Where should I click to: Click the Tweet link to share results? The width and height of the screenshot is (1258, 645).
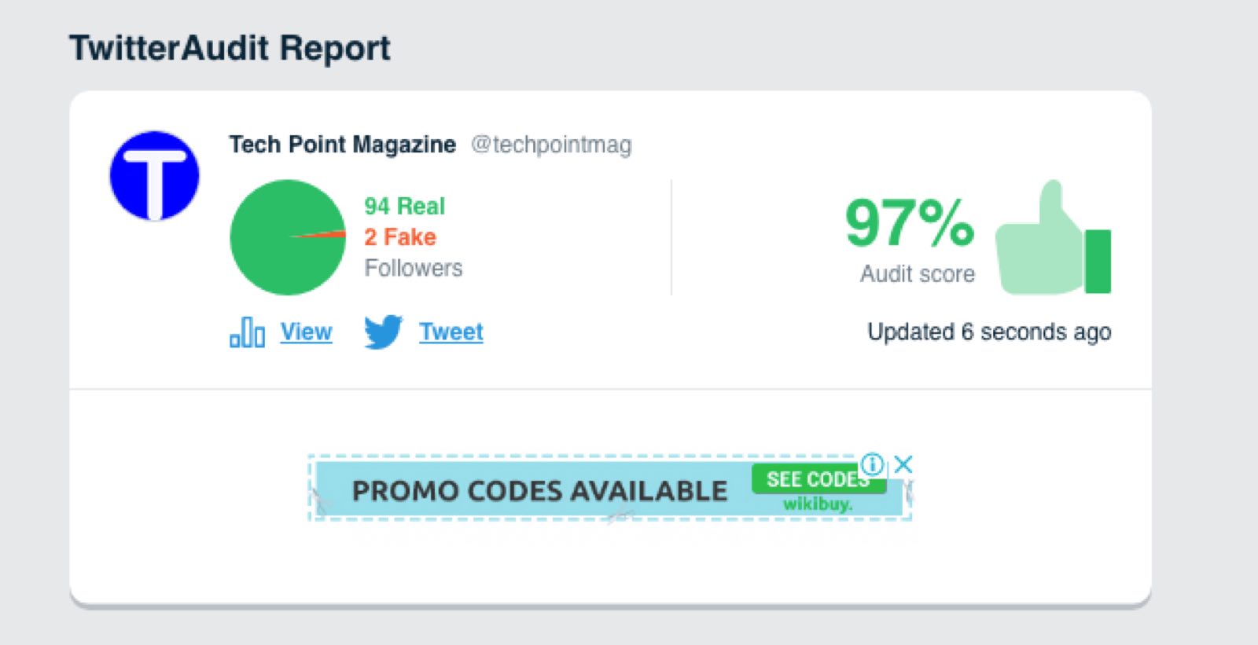pos(451,332)
